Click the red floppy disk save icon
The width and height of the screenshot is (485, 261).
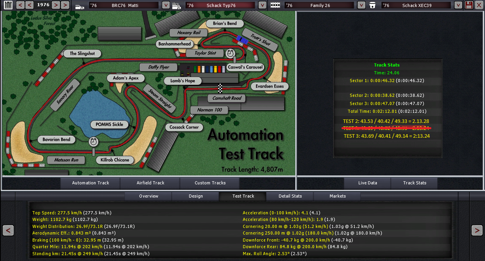[x=469, y=5]
